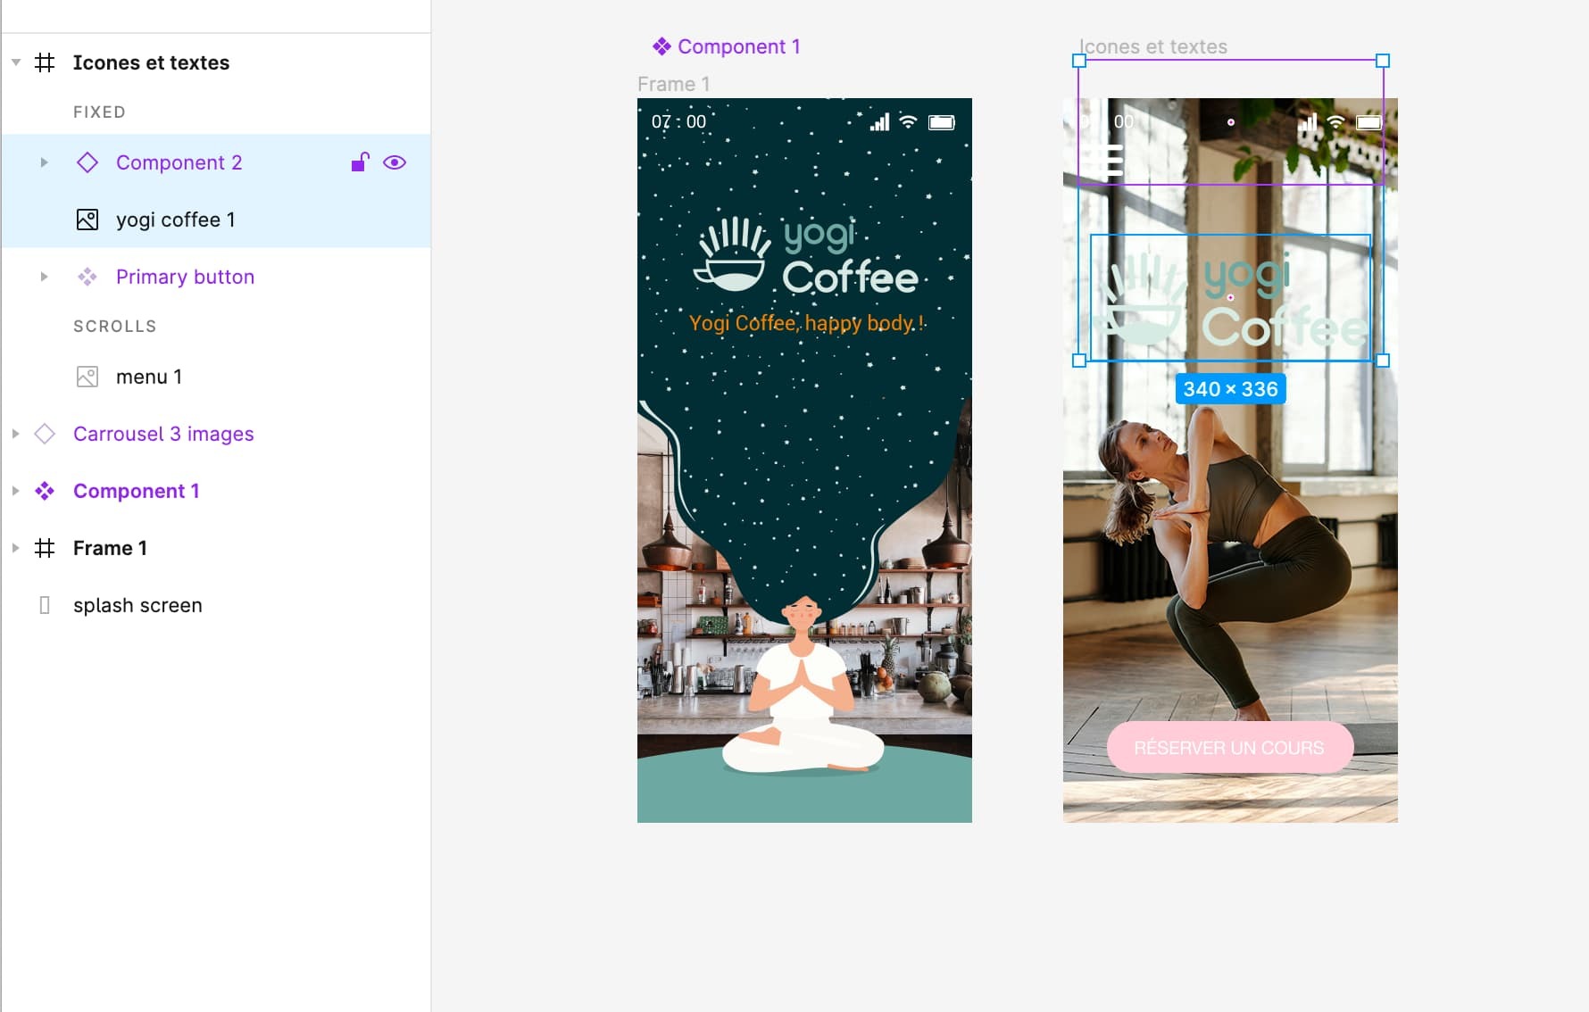Select the Primary button layer
The width and height of the screenshot is (1589, 1012).
pyautogui.click(x=185, y=277)
